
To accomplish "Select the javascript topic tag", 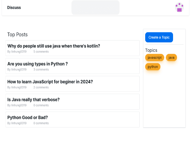I will (x=154, y=57).
